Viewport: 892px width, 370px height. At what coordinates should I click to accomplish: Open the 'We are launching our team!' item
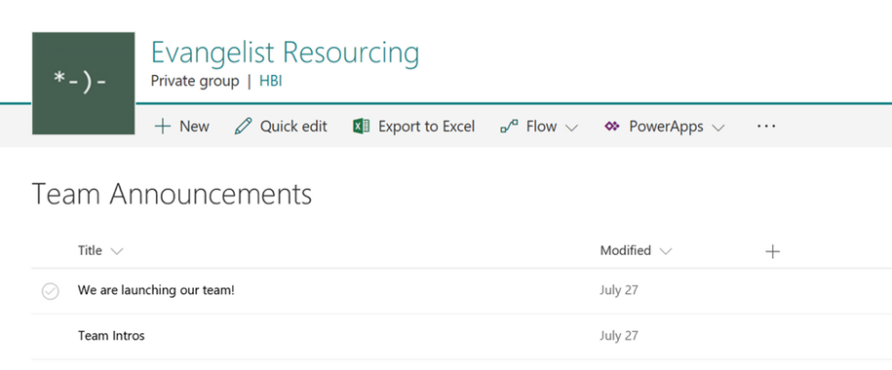[156, 290]
